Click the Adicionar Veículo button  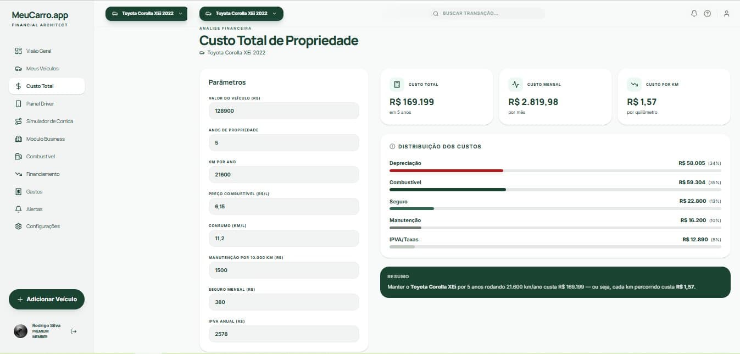click(x=47, y=300)
